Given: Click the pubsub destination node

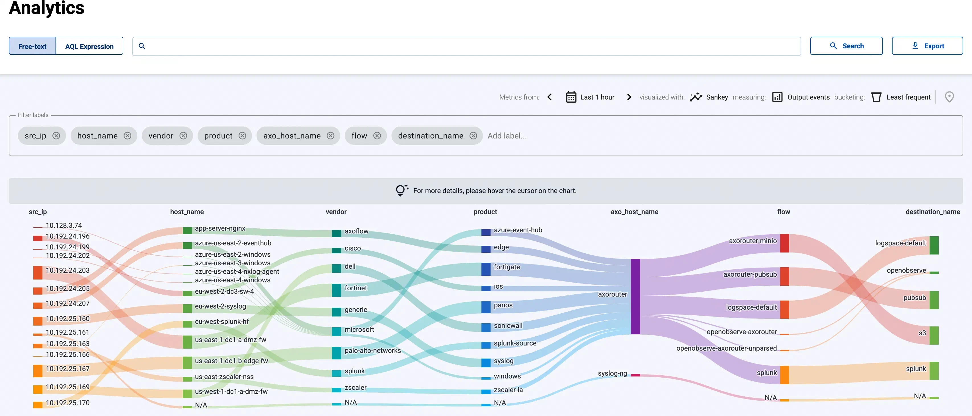Looking at the screenshot, I should pos(934,300).
